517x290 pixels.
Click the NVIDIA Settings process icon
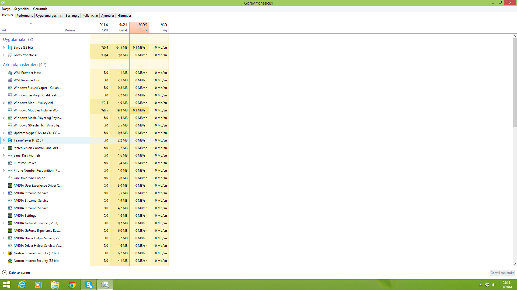tap(10, 216)
